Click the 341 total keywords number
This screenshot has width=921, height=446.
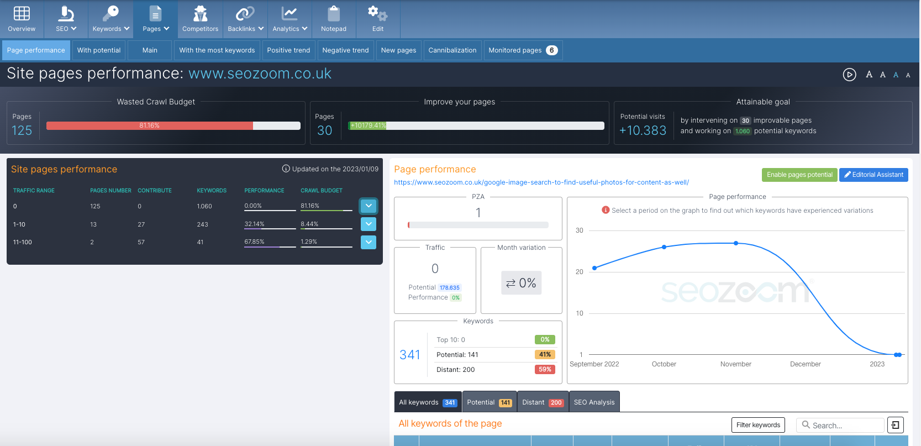pos(410,355)
